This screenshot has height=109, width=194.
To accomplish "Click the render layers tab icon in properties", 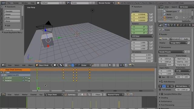I will pyautogui.click(x=169, y=25).
